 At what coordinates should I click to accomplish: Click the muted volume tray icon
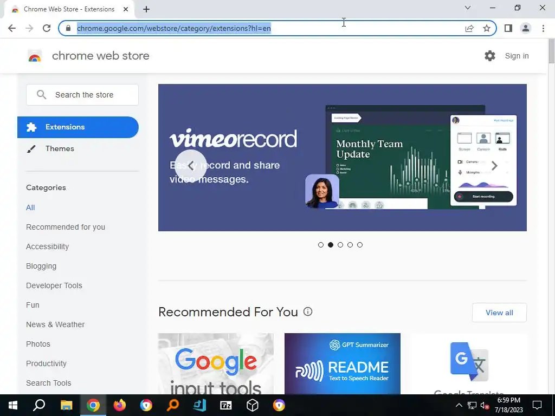point(485,406)
